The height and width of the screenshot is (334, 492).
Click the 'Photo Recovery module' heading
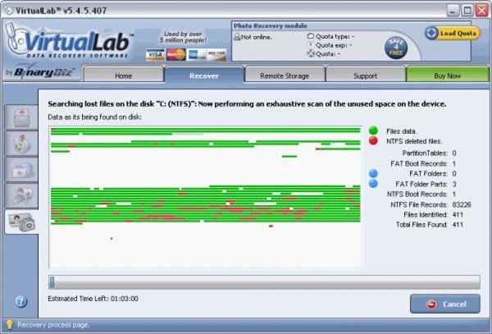[x=270, y=25]
